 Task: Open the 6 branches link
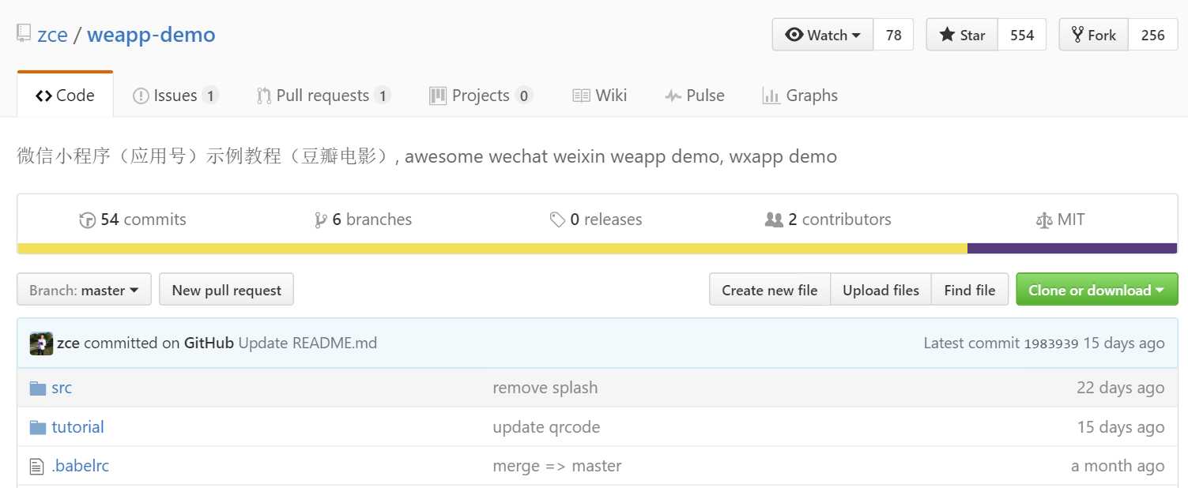[364, 220]
